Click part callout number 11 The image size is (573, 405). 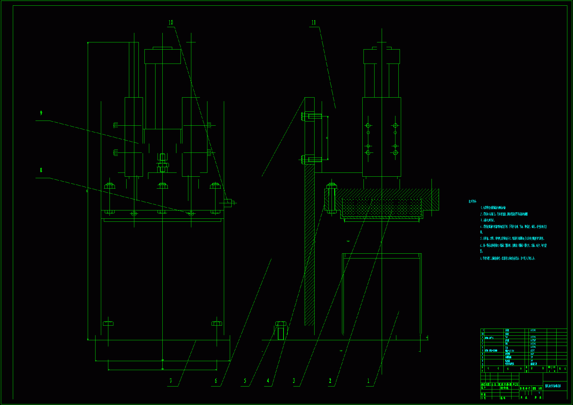point(313,23)
